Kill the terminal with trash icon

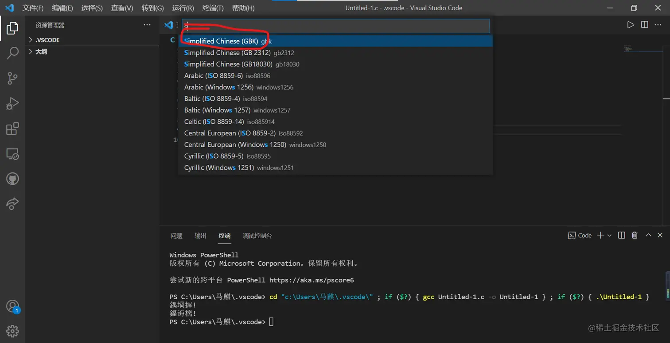tap(635, 235)
